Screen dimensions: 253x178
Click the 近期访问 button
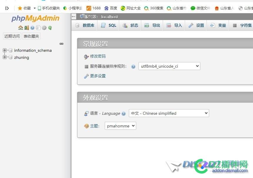(x=12, y=36)
